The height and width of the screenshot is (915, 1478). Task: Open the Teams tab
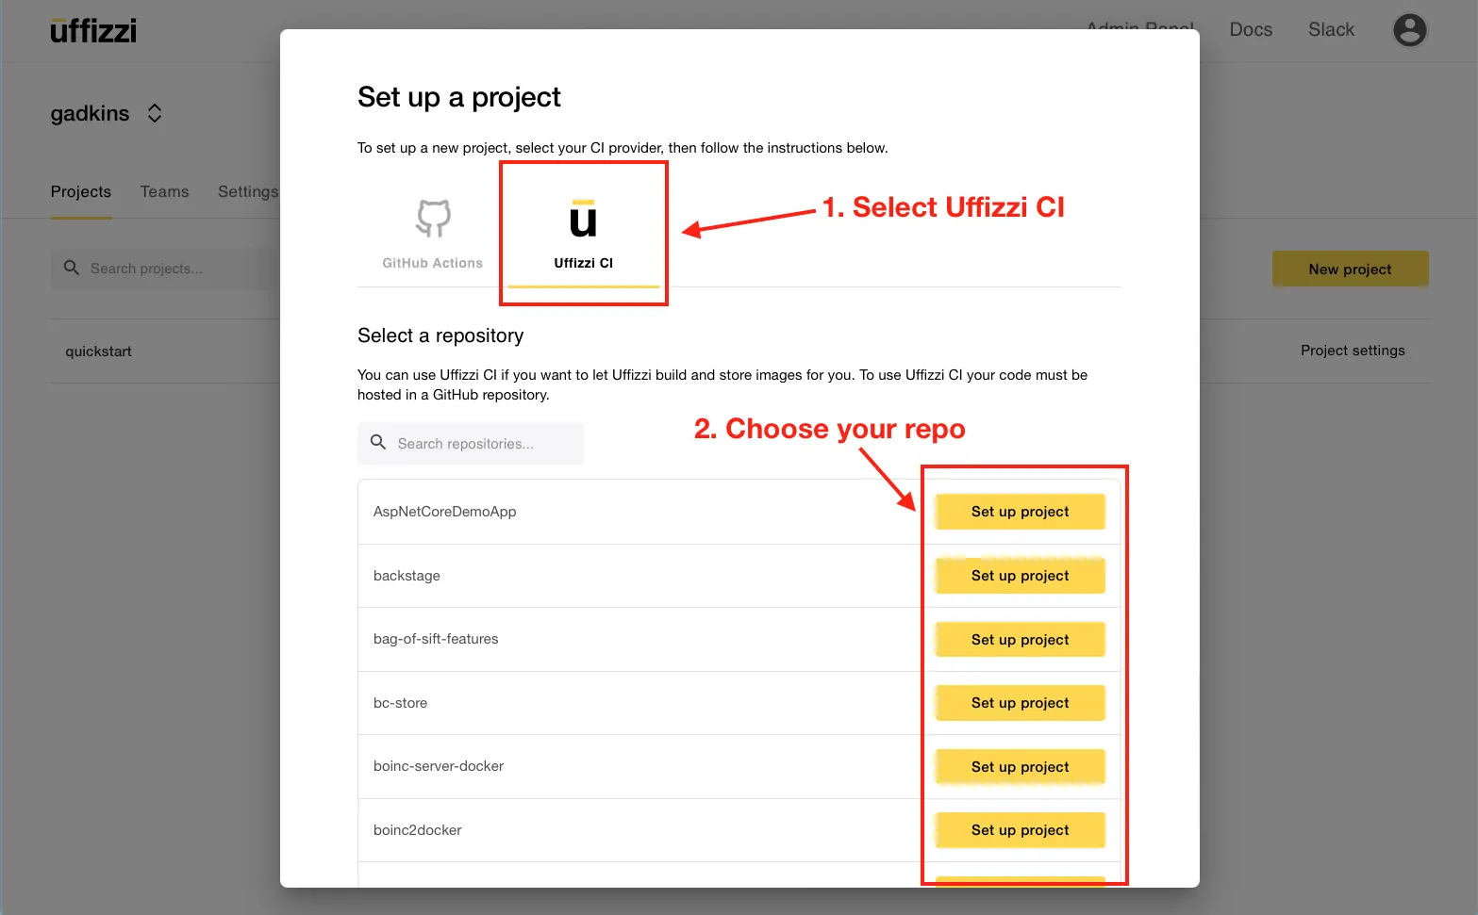164,192
